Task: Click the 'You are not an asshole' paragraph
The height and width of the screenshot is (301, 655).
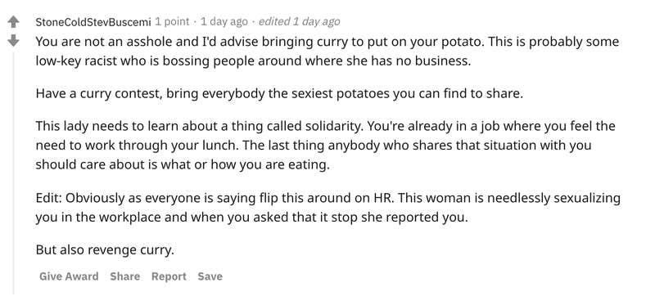Action: (327, 52)
